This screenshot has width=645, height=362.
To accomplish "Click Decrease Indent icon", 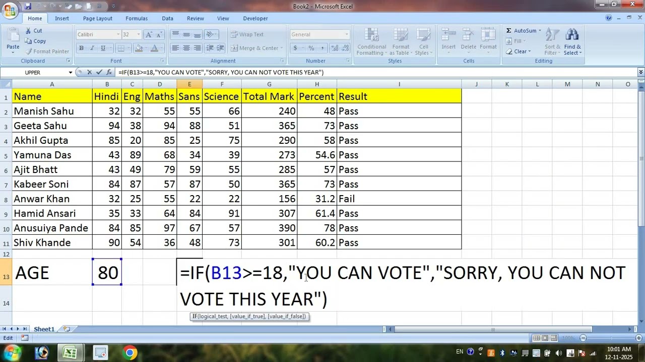I will (x=210, y=48).
